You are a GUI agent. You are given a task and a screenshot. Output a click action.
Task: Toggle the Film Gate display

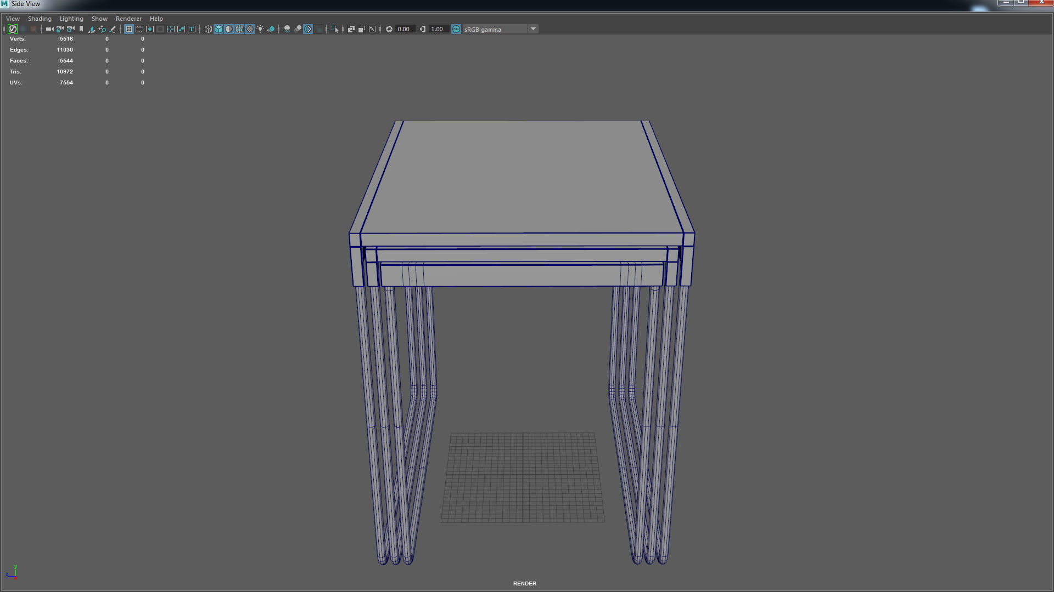pyautogui.click(x=139, y=29)
